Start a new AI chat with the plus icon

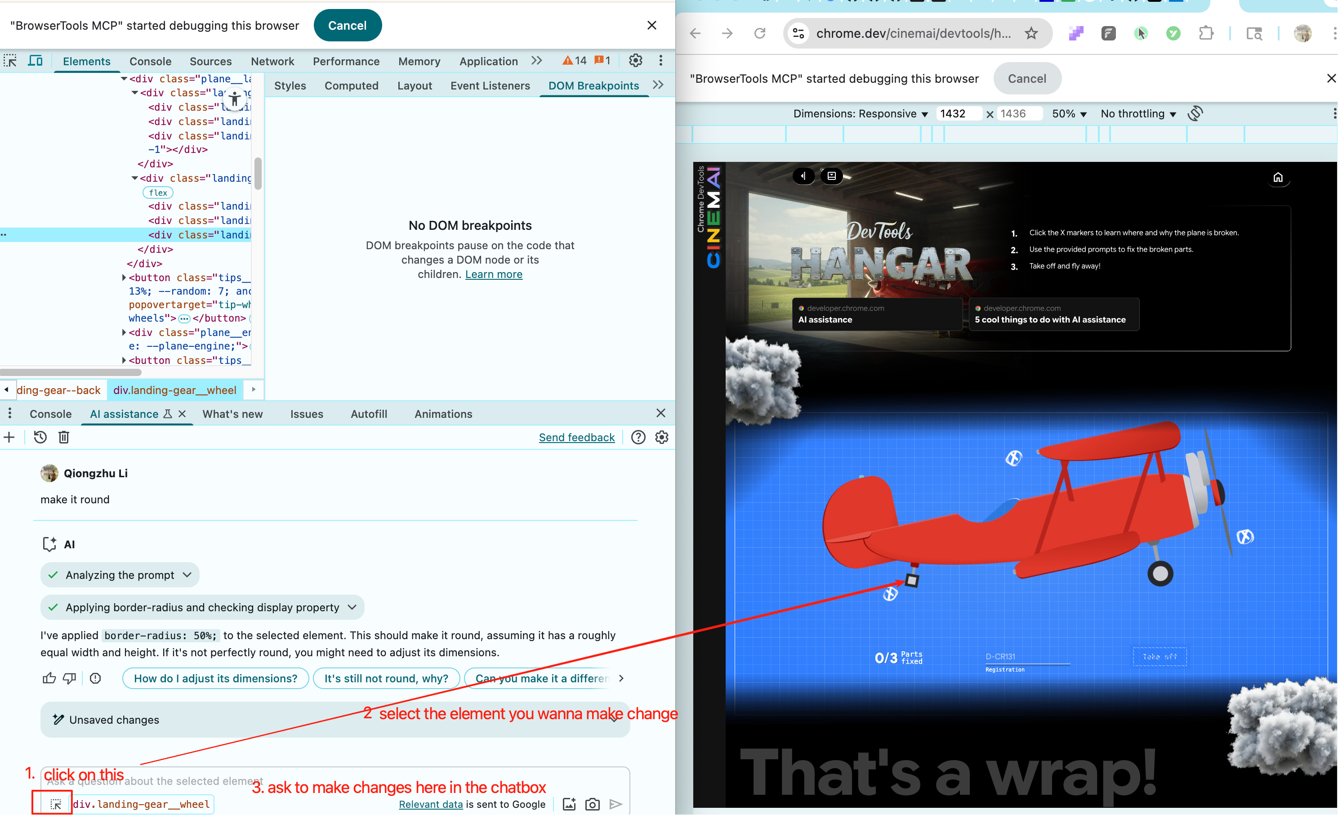pos(9,437)
